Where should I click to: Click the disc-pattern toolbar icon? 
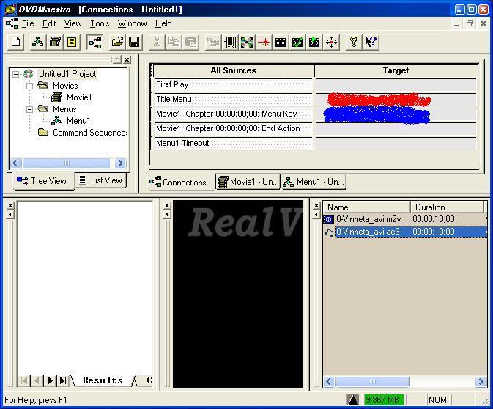(247, 42)
